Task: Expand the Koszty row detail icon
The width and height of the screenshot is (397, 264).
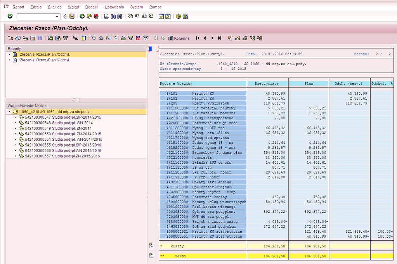Action: 151,246
